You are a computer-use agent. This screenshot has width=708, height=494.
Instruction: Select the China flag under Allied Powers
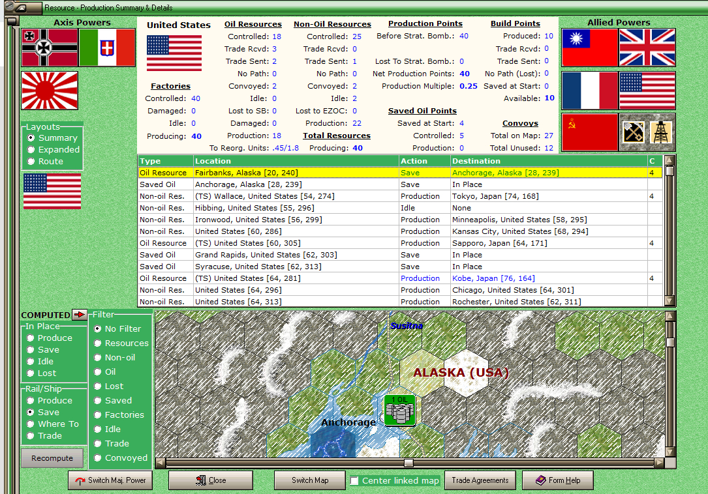point(590,48)
